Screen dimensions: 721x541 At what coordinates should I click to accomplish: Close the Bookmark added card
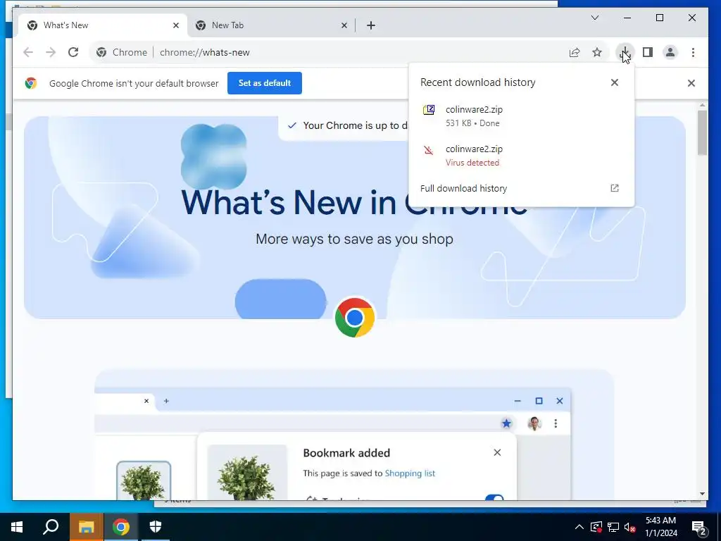pyautogui.click(x=497, y=453)
